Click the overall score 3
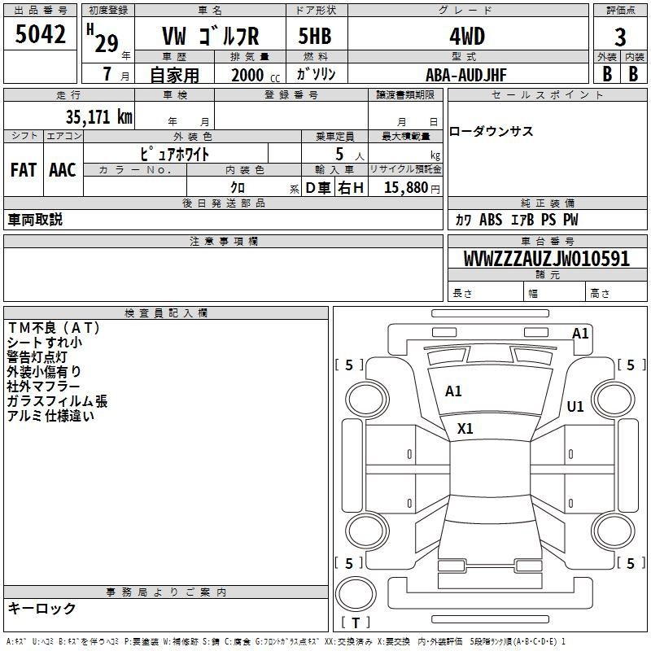651x651 pixels. [620, 37]
